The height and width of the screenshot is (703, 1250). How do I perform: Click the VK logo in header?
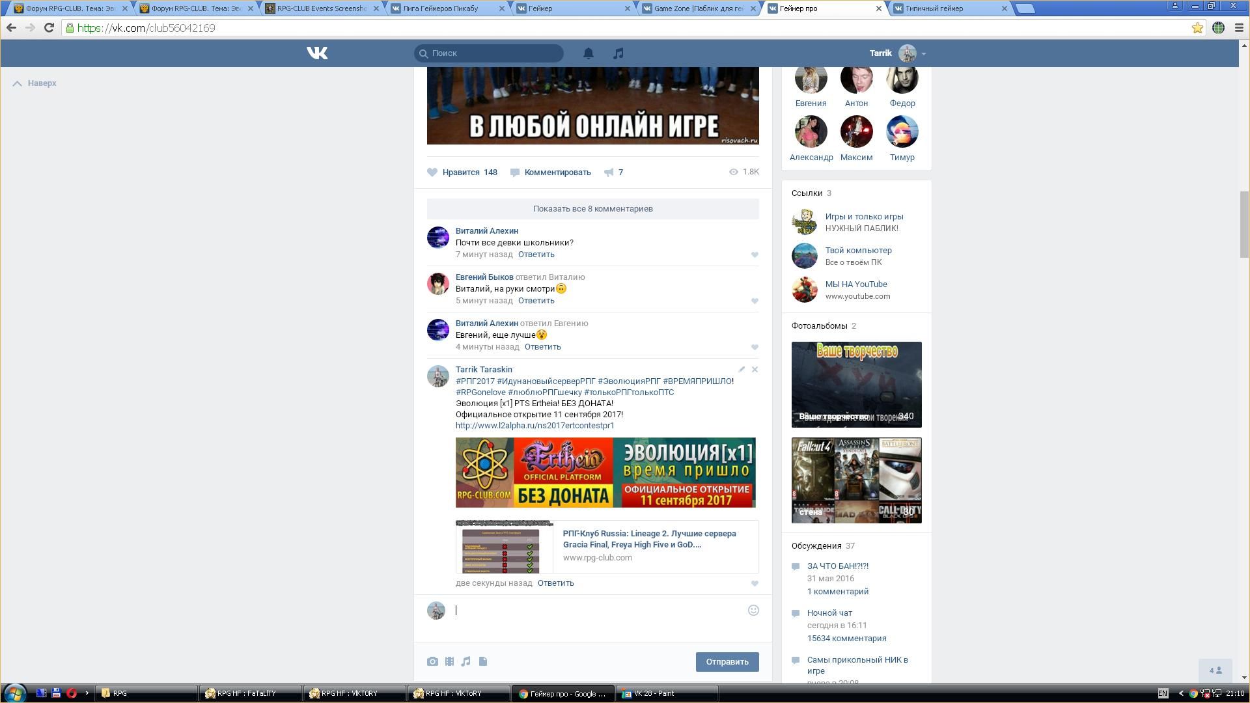[317, 53]
